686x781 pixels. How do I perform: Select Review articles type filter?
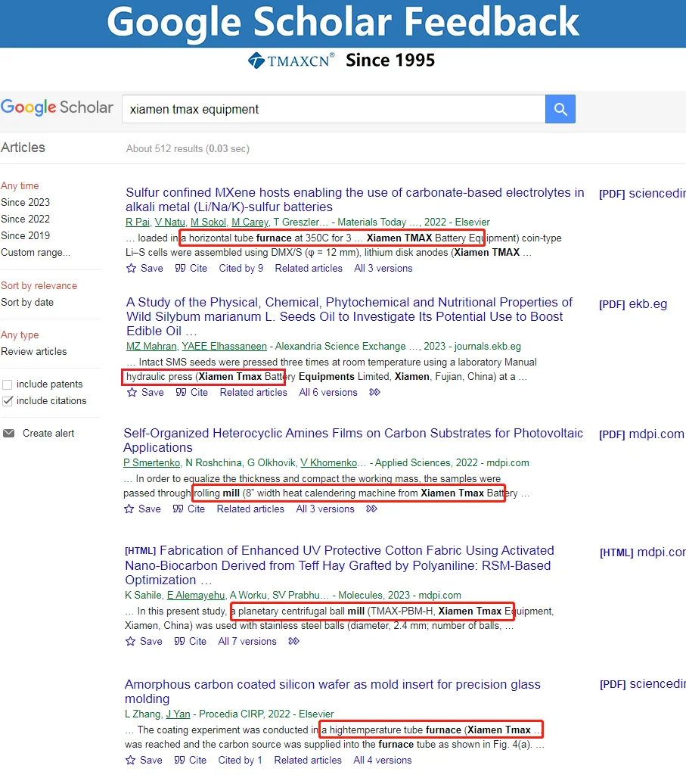point(34,352)
